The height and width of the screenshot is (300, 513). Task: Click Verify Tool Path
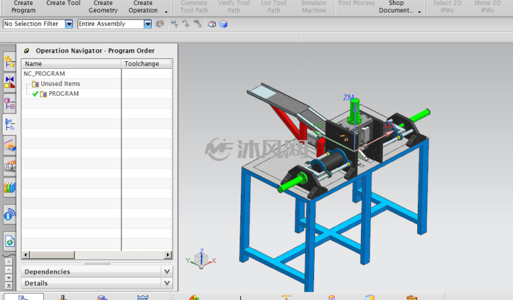tap(234, 6)
